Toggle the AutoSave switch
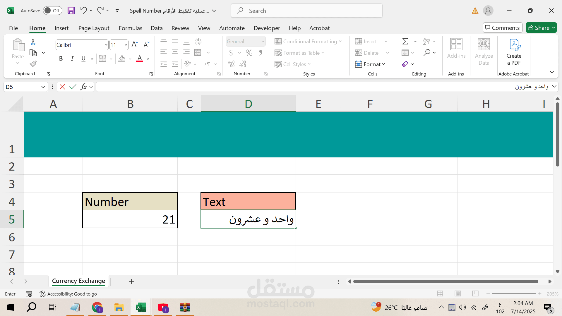The image size is (562, 316). [52, 11]
